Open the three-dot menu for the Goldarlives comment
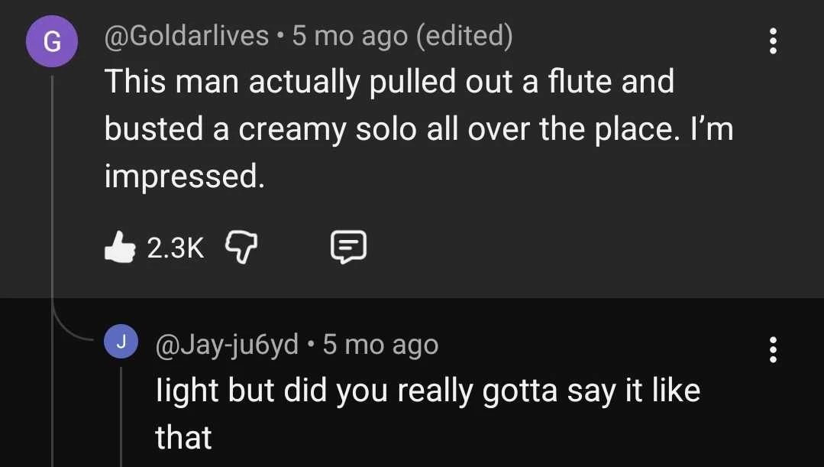 click(773, 41)
